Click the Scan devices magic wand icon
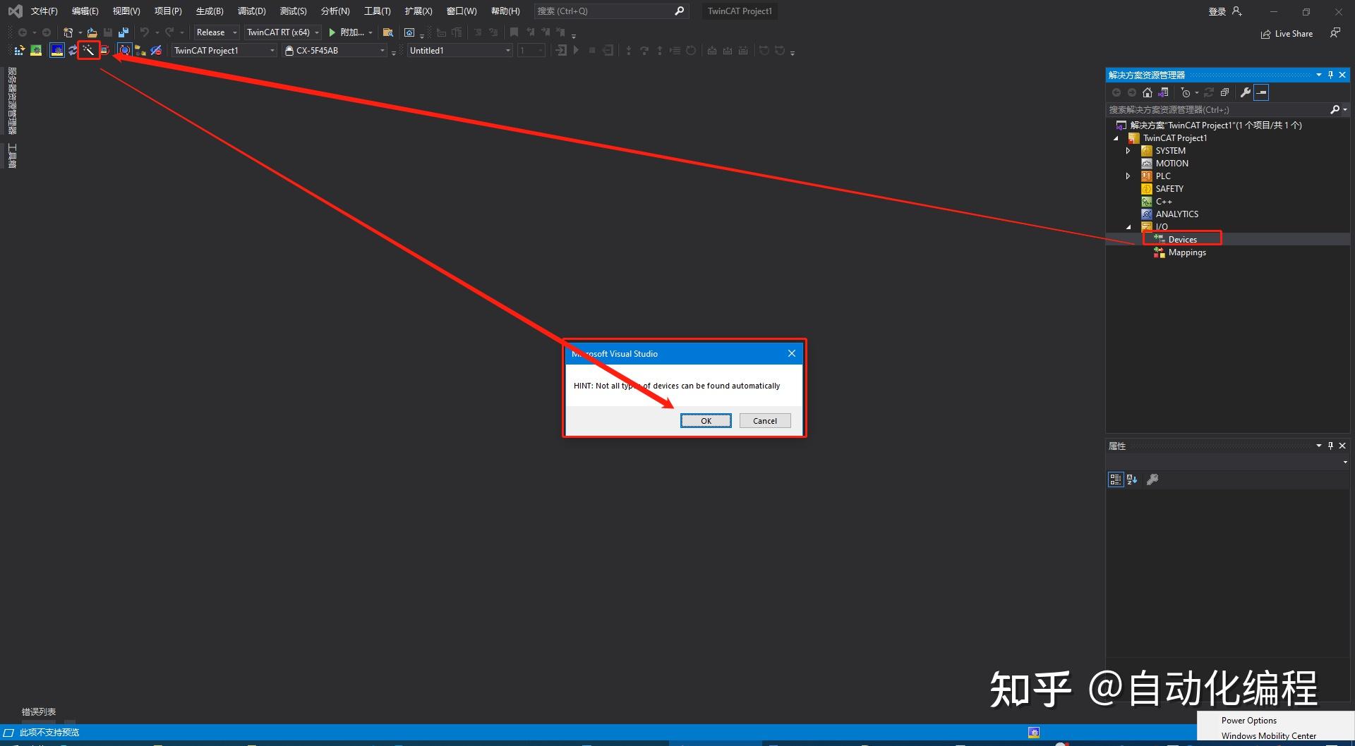1355x746 pixels. pos(88,50)
